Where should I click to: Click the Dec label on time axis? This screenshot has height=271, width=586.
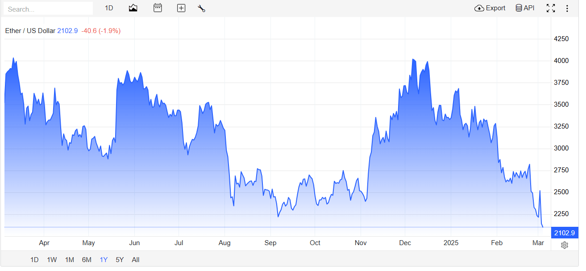click(x=405, y=243)
